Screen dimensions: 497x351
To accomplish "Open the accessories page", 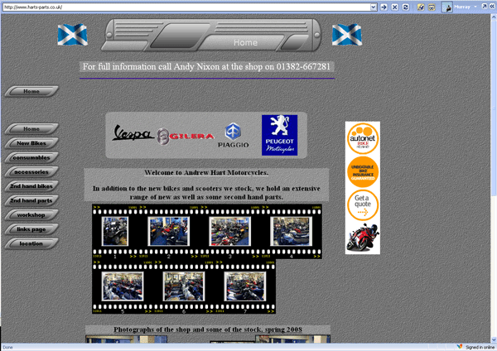I will [x=31, y=172].
